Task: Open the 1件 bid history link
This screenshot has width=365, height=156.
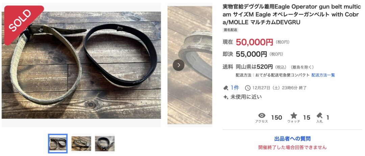Action: pyautogui.click(x=235, y=88)
